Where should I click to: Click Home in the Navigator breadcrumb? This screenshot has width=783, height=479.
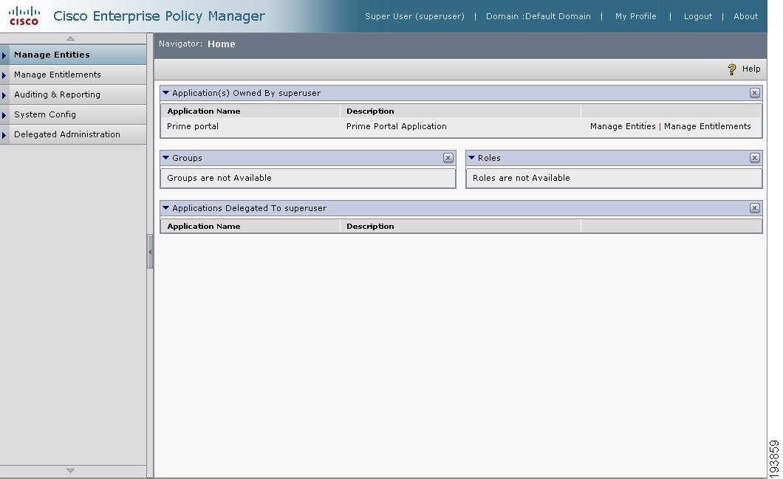221,44
